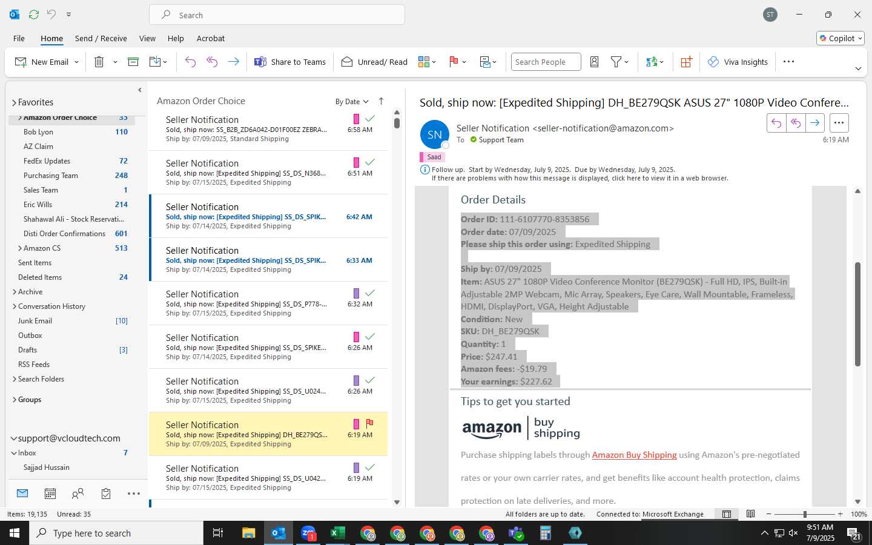Open the Rules icon in the ribbon
Screen dimensions: 872x545
[x=485, y=62]
